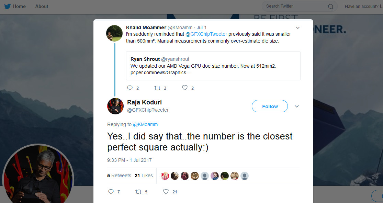Click the Search Twitter field
This screenshot has height=203, width=383.
tap(295, 6)
